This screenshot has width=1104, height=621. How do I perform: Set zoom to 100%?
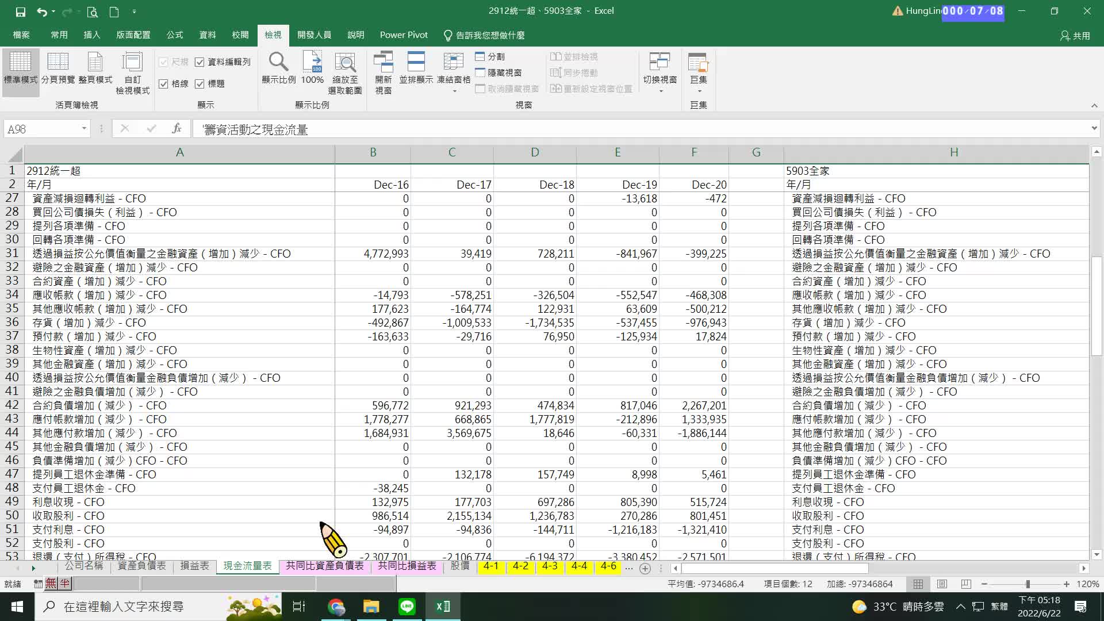tap(312, 68)
